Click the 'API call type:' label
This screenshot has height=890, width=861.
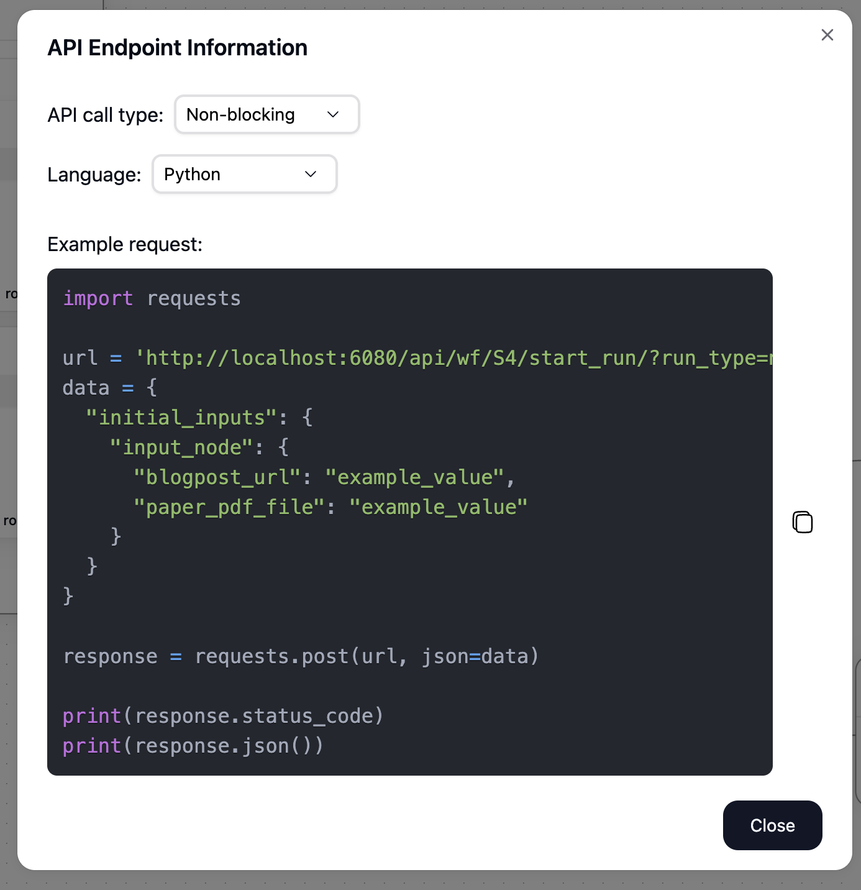click(x=106, y=115)
